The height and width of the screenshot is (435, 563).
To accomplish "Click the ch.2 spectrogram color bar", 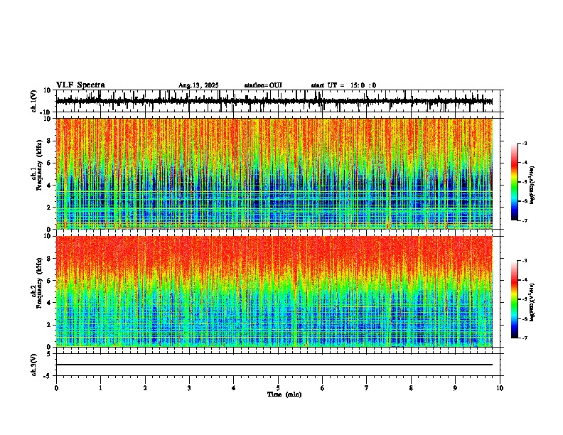I will pos(515,299).
